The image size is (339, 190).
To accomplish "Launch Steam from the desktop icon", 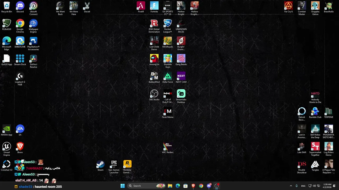I will (101, 166).
